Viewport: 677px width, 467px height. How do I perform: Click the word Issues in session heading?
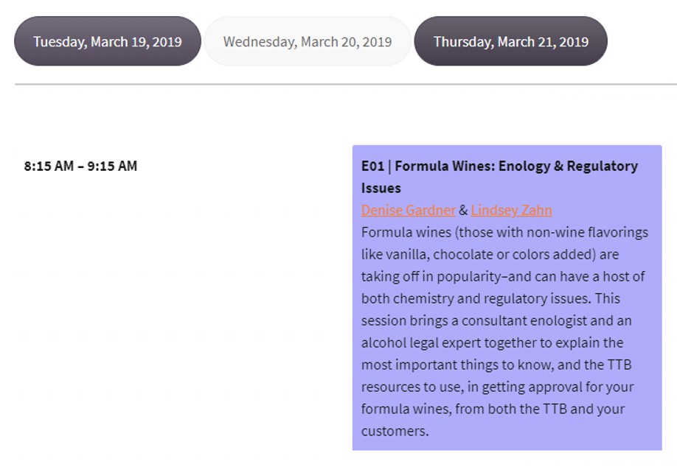pos(381,189)
